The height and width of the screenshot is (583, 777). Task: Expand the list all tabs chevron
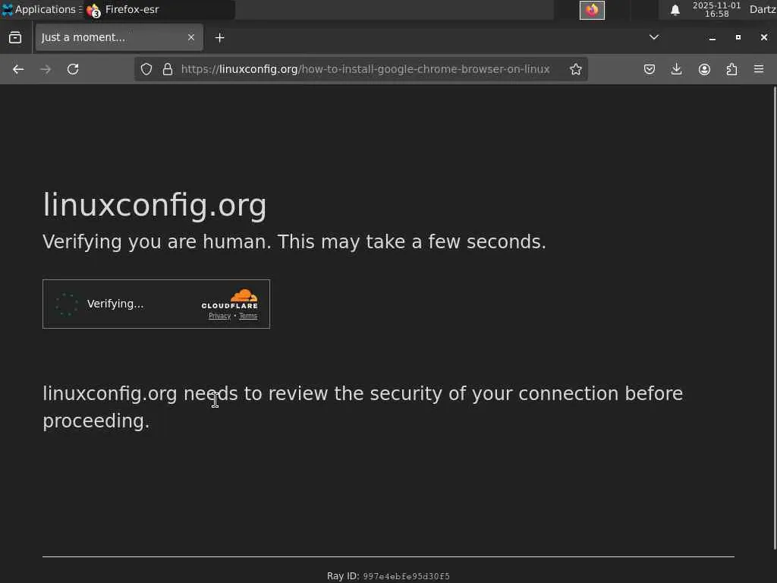654,37
